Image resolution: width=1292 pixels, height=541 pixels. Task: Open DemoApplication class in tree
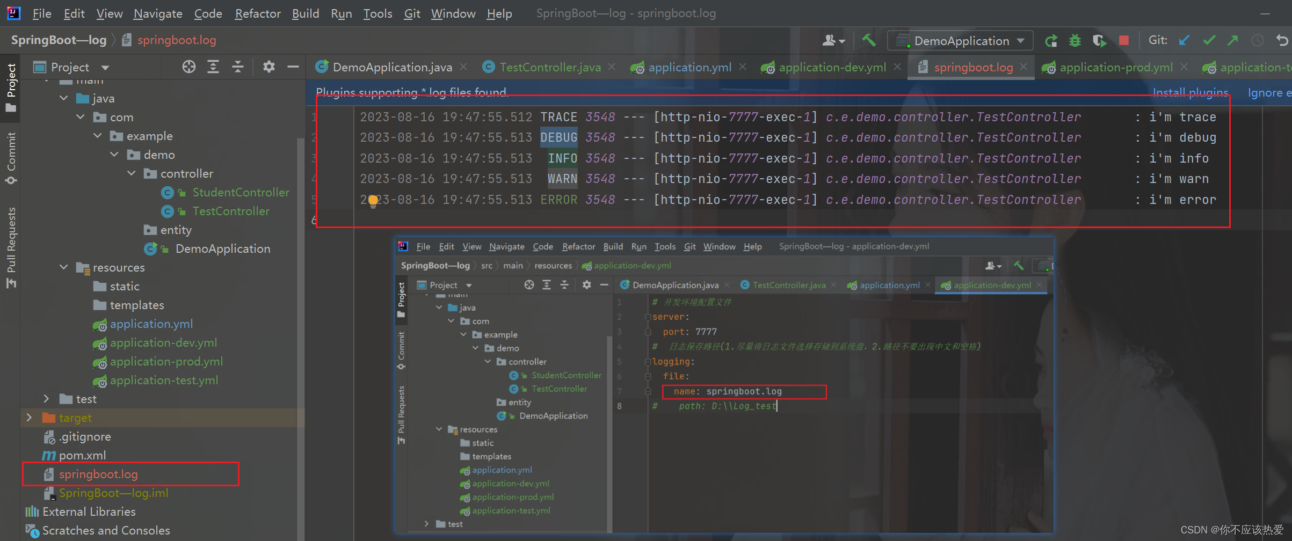point(223,248)
